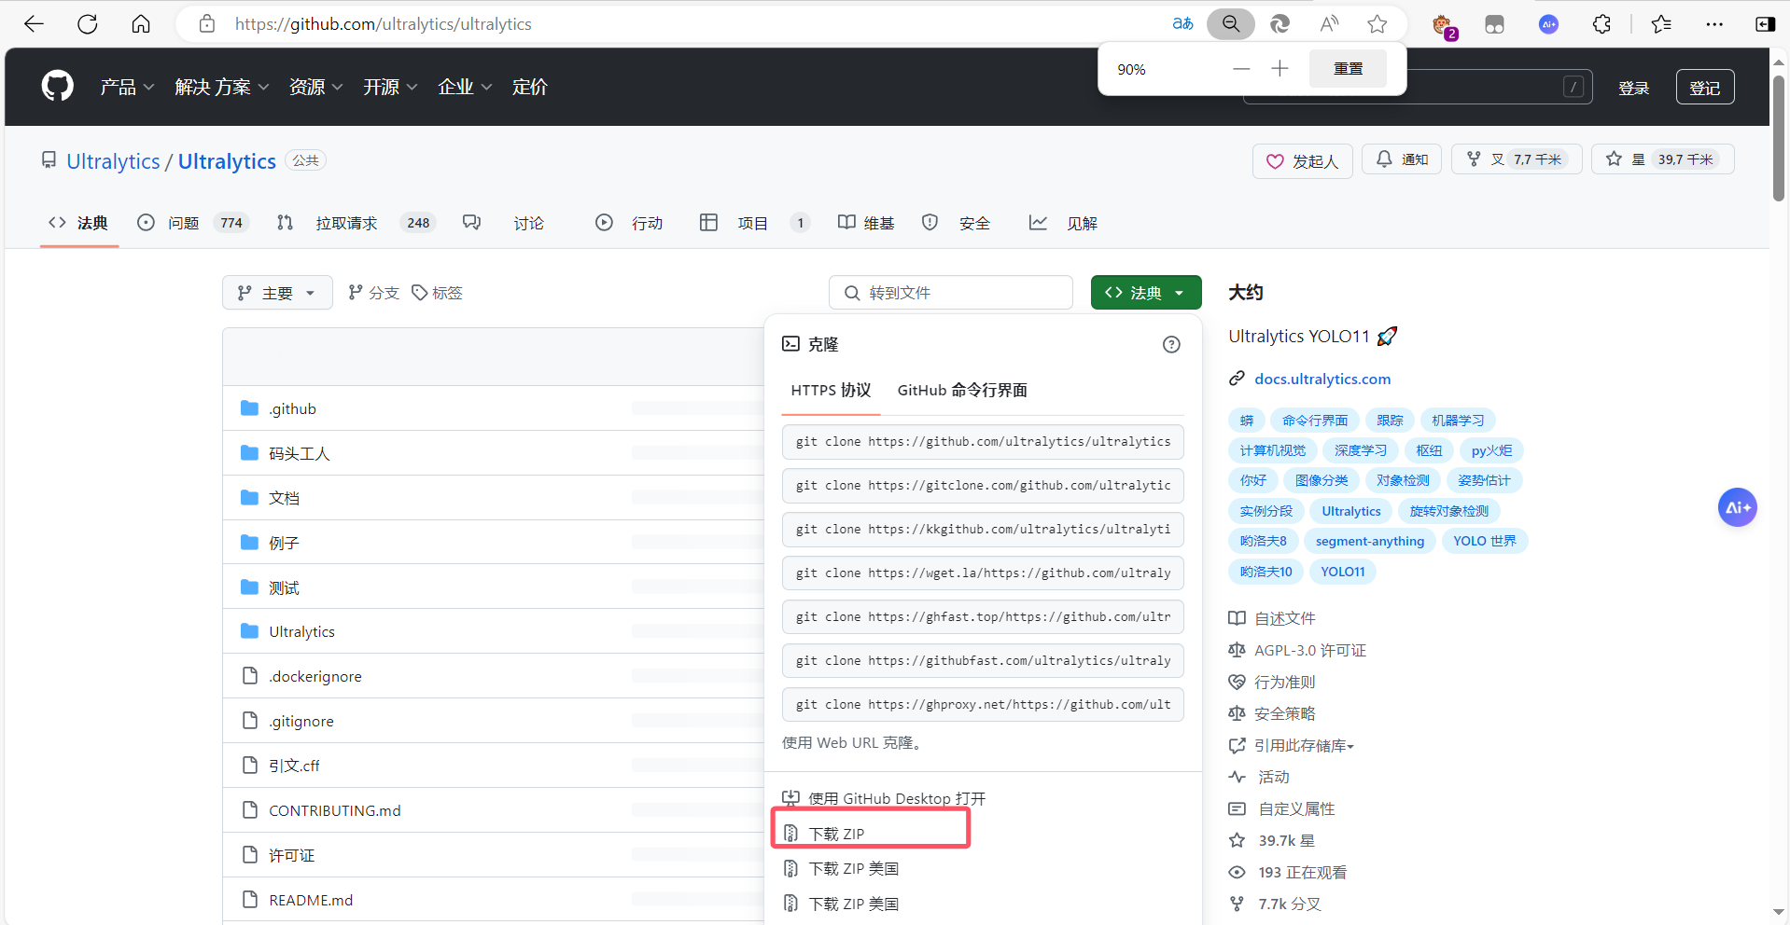Star the repository with 星 button
Image resolution: width=1790 pixels, height=925 pixels.
tap(1663, 159)
